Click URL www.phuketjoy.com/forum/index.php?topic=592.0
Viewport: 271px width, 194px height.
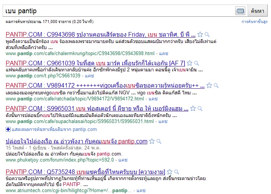[x=60, y=160]
